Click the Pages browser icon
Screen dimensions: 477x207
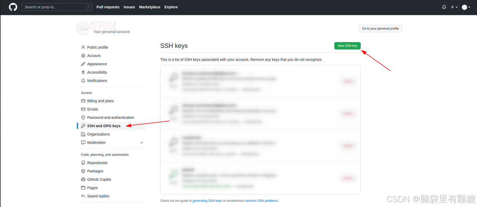point(83,188)
